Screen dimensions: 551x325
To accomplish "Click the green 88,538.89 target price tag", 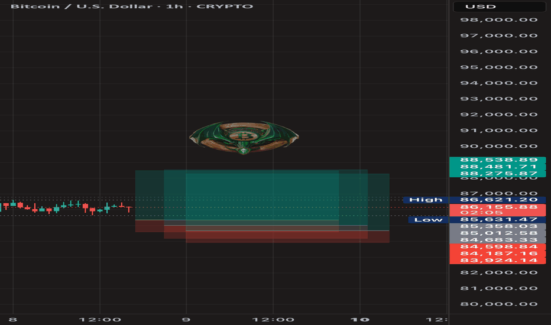I will [x=498, y=160].
